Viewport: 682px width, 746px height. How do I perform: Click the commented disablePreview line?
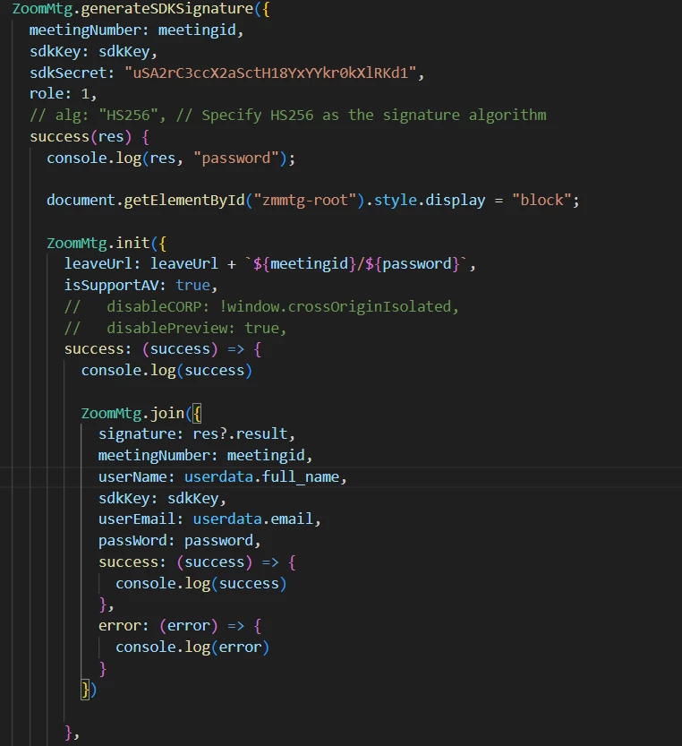[x=175, y=328]
